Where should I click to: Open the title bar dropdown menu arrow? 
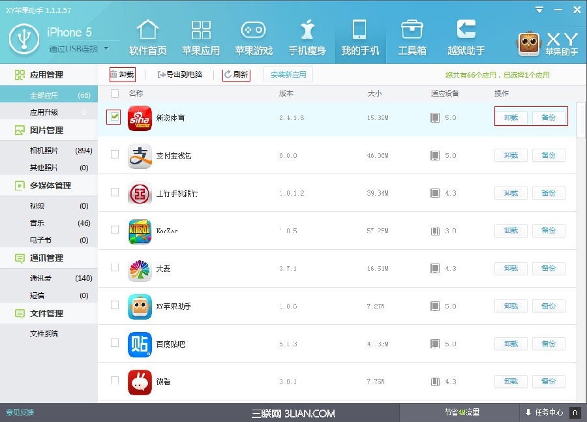539,10
